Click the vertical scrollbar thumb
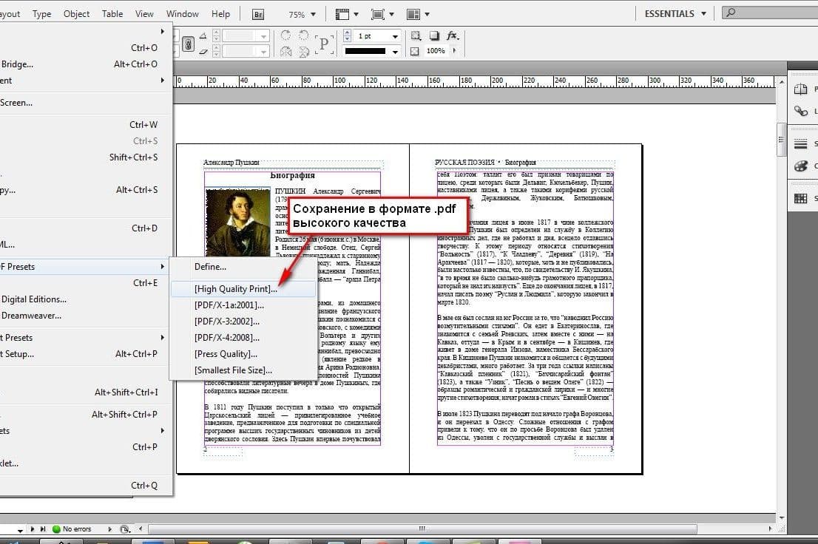818x544 pixels. point(781,139)
